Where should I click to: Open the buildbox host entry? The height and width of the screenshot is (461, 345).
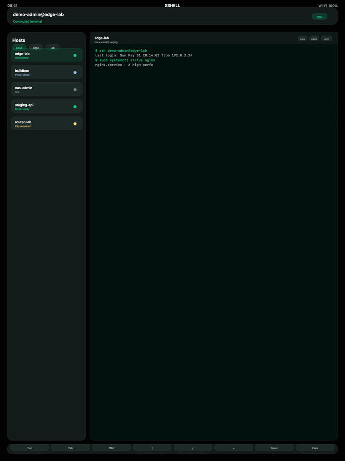point(47,72)
